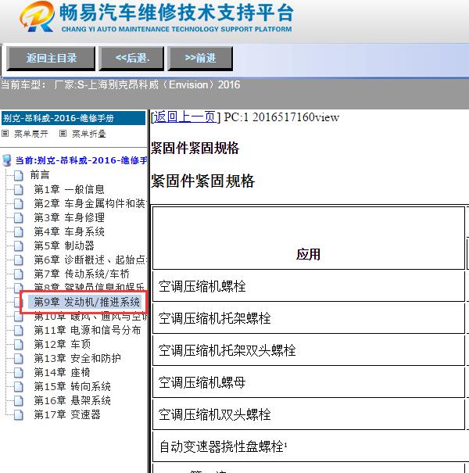Click the page icon beside 第6章

click(x=19, y=260)
